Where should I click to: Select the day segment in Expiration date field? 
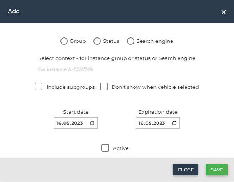[141, 123]
